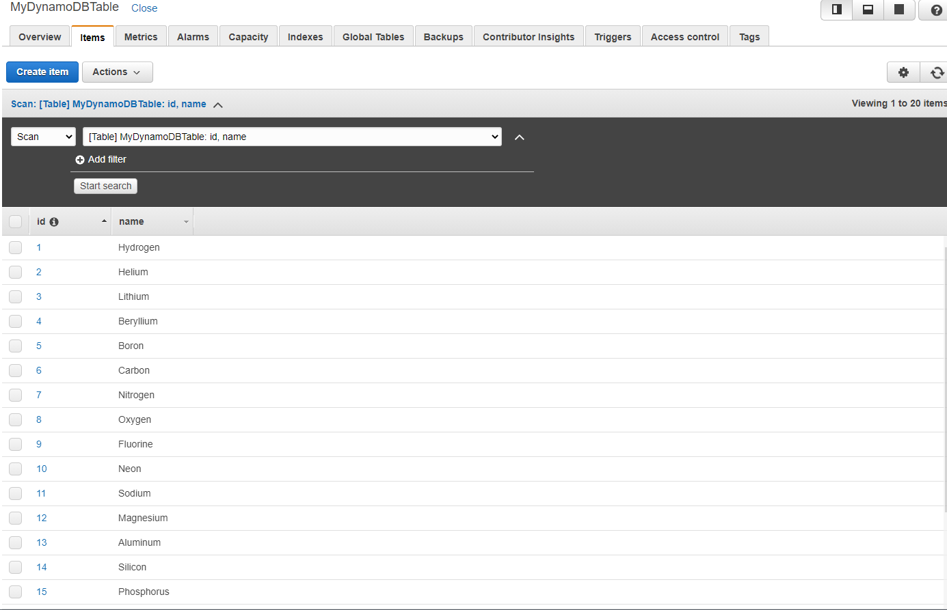Open the Metrics tab
947x610 pixels.
(x=141, y=37)
